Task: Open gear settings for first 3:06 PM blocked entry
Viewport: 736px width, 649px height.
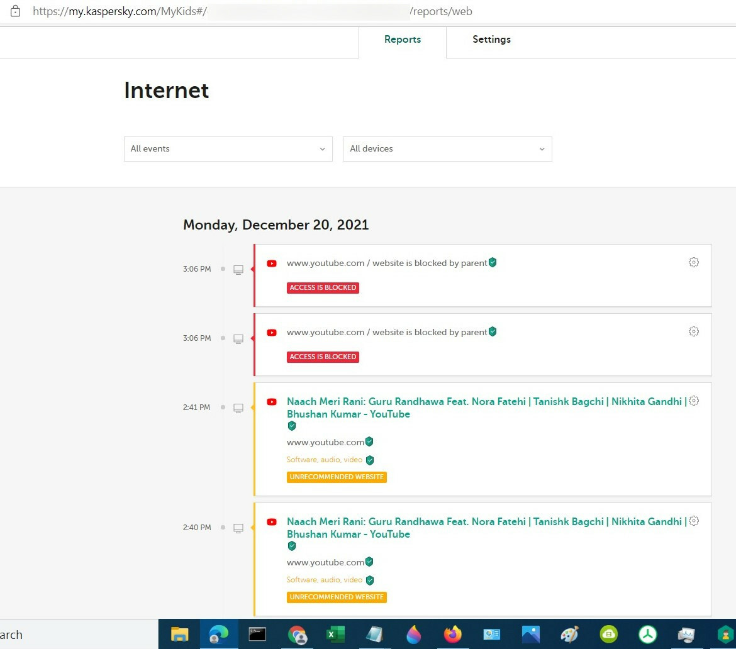Action: click(x=694, y=262)
